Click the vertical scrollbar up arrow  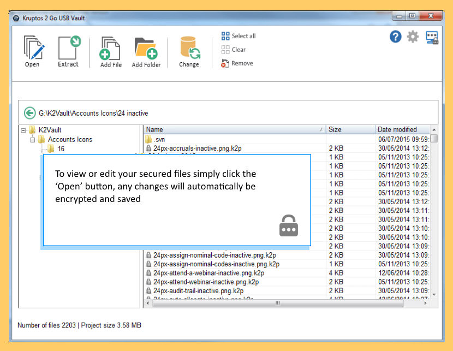[434, 130]
